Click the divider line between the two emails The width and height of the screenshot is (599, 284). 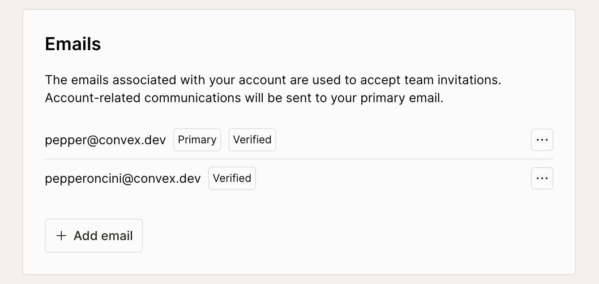[299, 159]
